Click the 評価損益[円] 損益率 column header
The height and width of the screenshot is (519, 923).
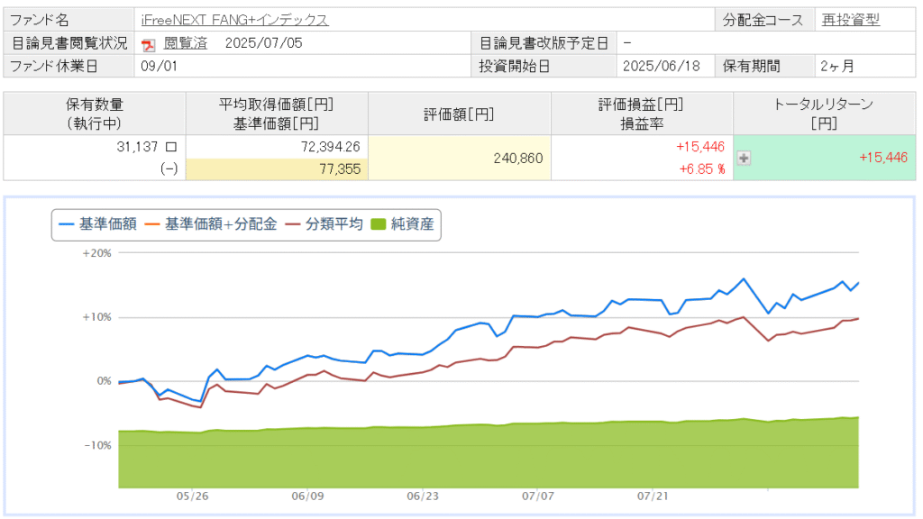(x=642, y=114)
